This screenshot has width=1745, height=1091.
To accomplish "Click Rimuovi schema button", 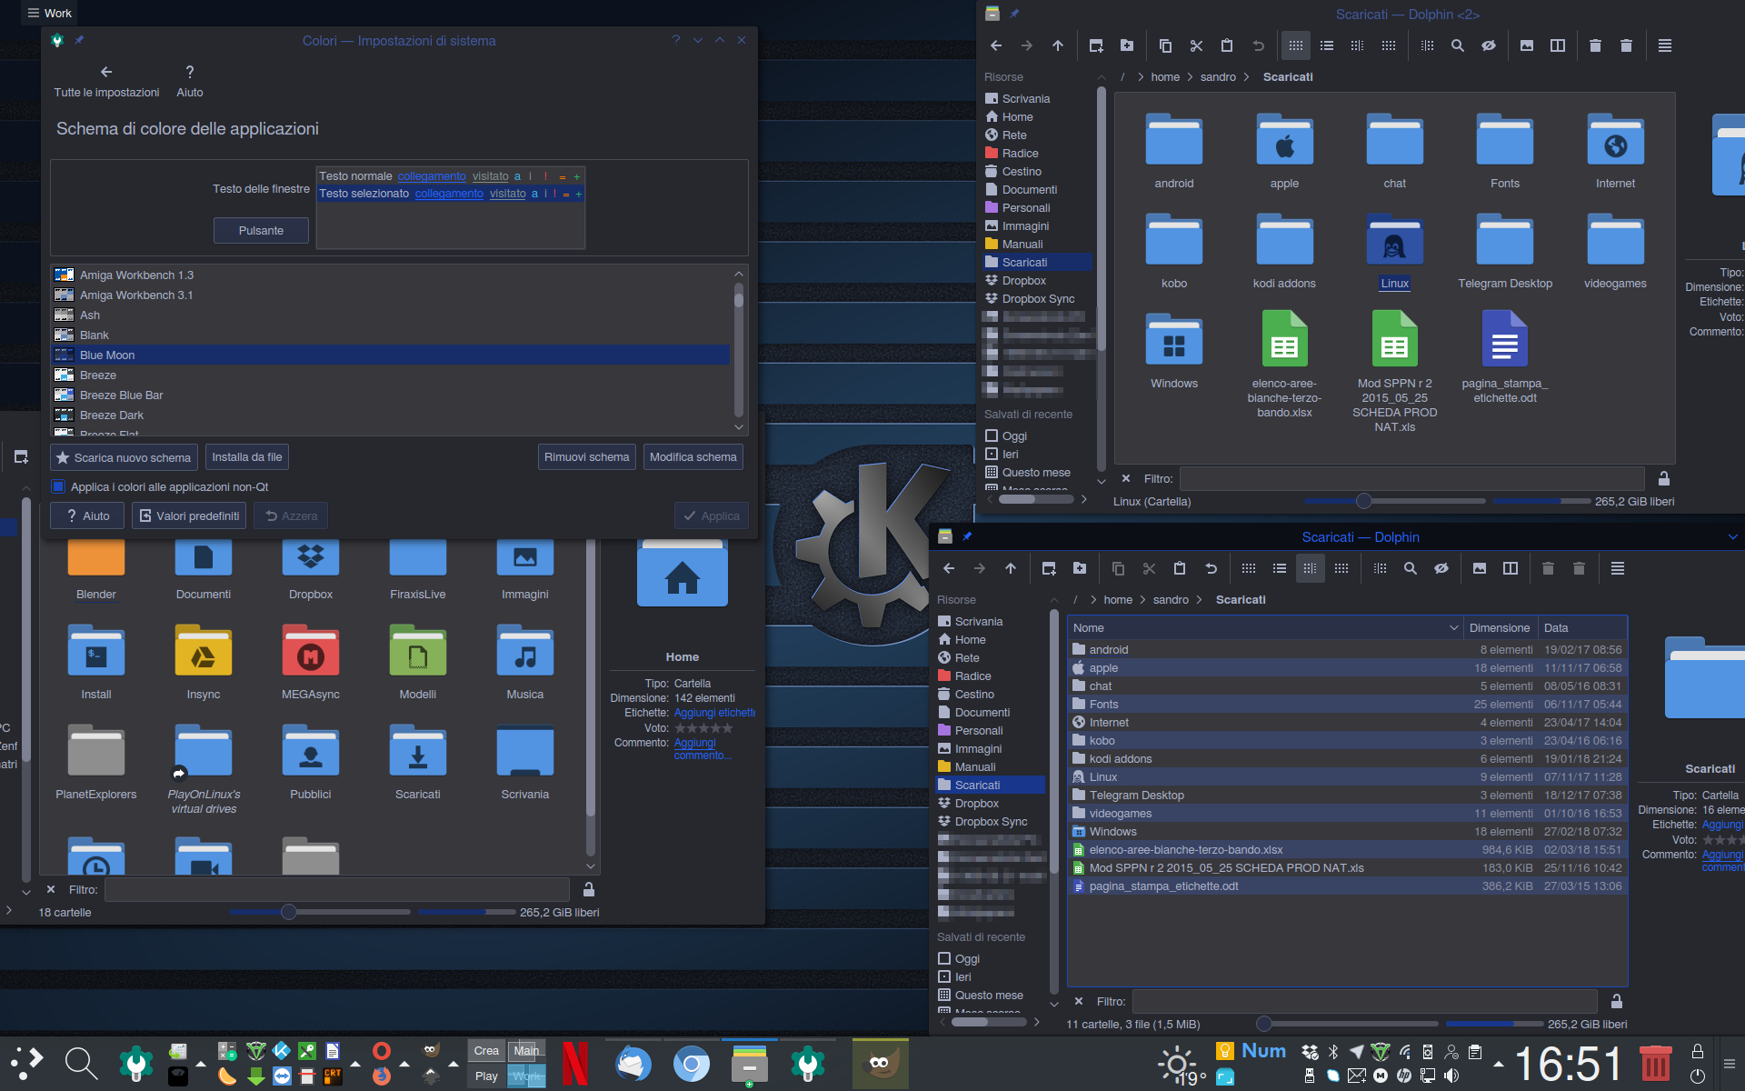I will (587, 457).
